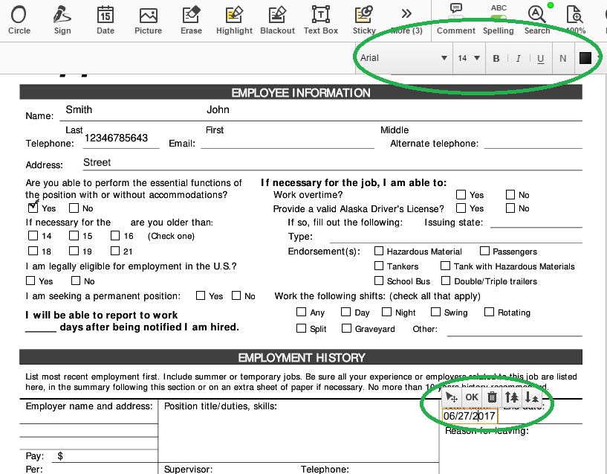This screenshot has height=474, width=607.
Task: Expand the More (3) tools overflow
Action: 406,19
